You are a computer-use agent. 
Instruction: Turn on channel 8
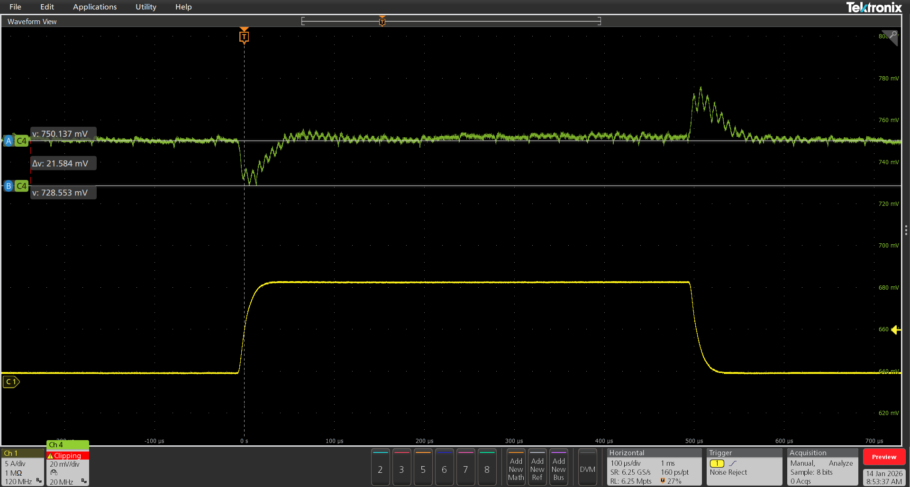(x=487, y=467)
